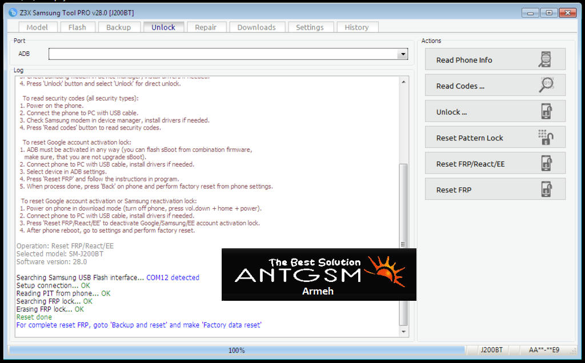Expand the ADB port dropdown arrow

pos(403,54)
